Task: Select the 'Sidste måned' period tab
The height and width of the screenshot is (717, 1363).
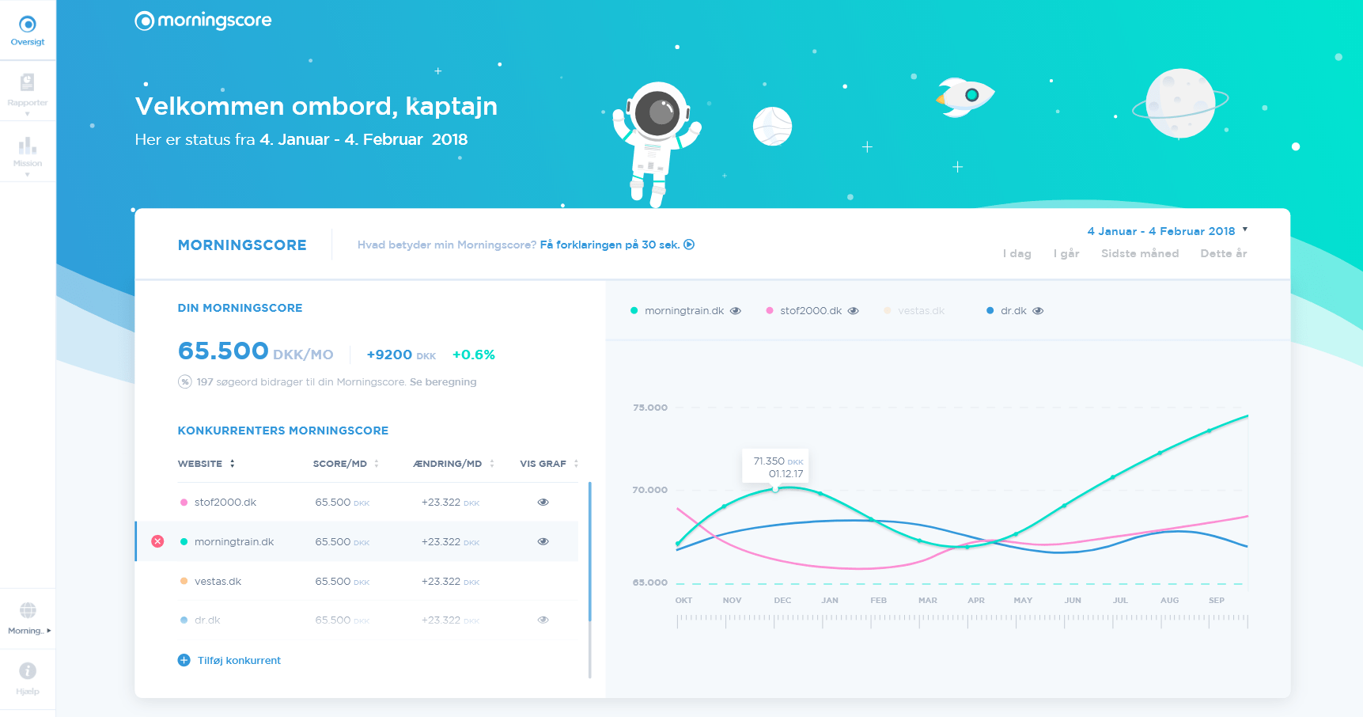Action: [1140, 253]
